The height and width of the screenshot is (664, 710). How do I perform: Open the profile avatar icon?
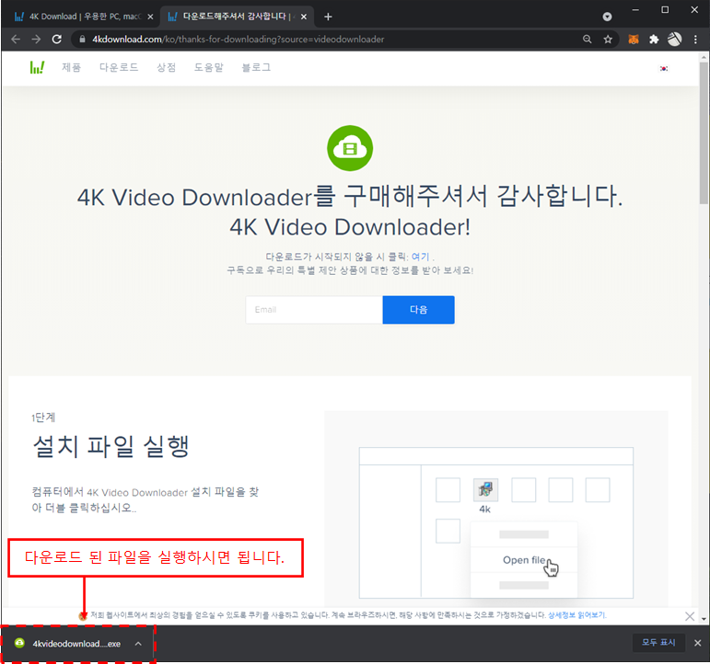coord(674,40)
